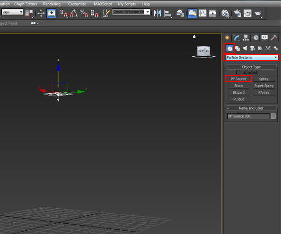The width and height of the screenshot is (281, 234).
Task: Click the ViewCube in the viewport
Action: coord(203,51)
